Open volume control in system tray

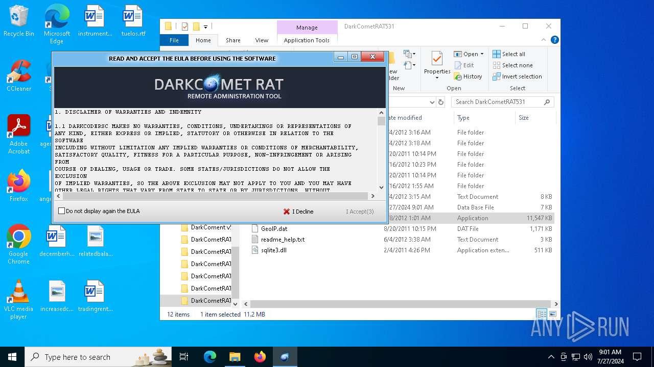tap(588, 357)
